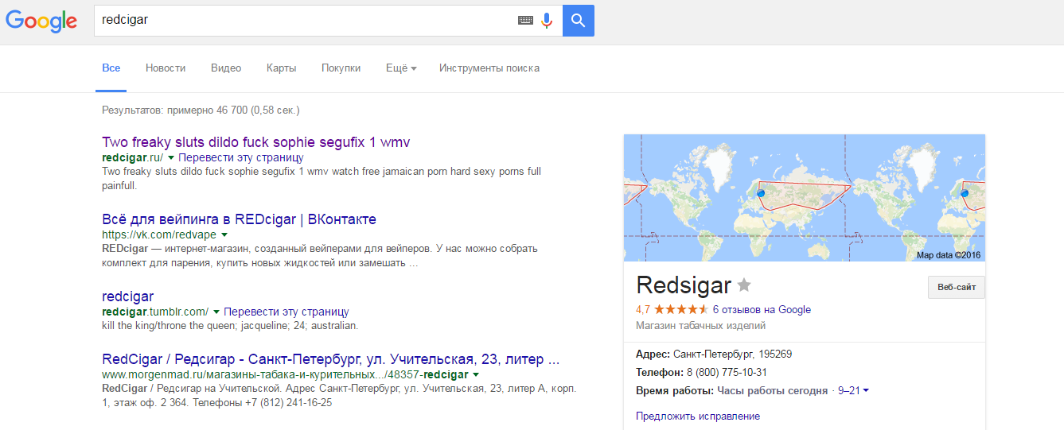Viewport: 1064px width, 430px height.
Task: Expand options arrow next to the morgenmad.ru URL
Action: point(476,374)
